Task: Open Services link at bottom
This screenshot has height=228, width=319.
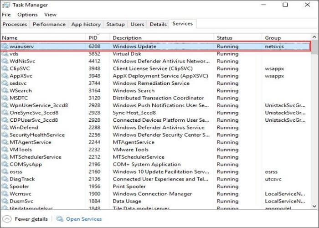Action: 84,219
